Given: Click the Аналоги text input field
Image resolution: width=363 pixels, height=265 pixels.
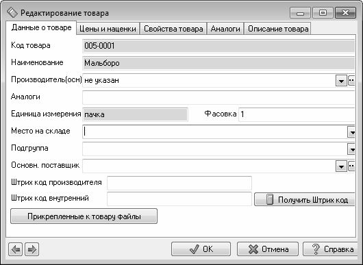Looking at the screenshot, I should point(218,97).
